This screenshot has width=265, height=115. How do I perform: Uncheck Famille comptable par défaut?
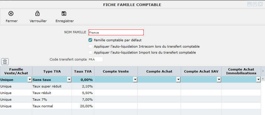90,40
